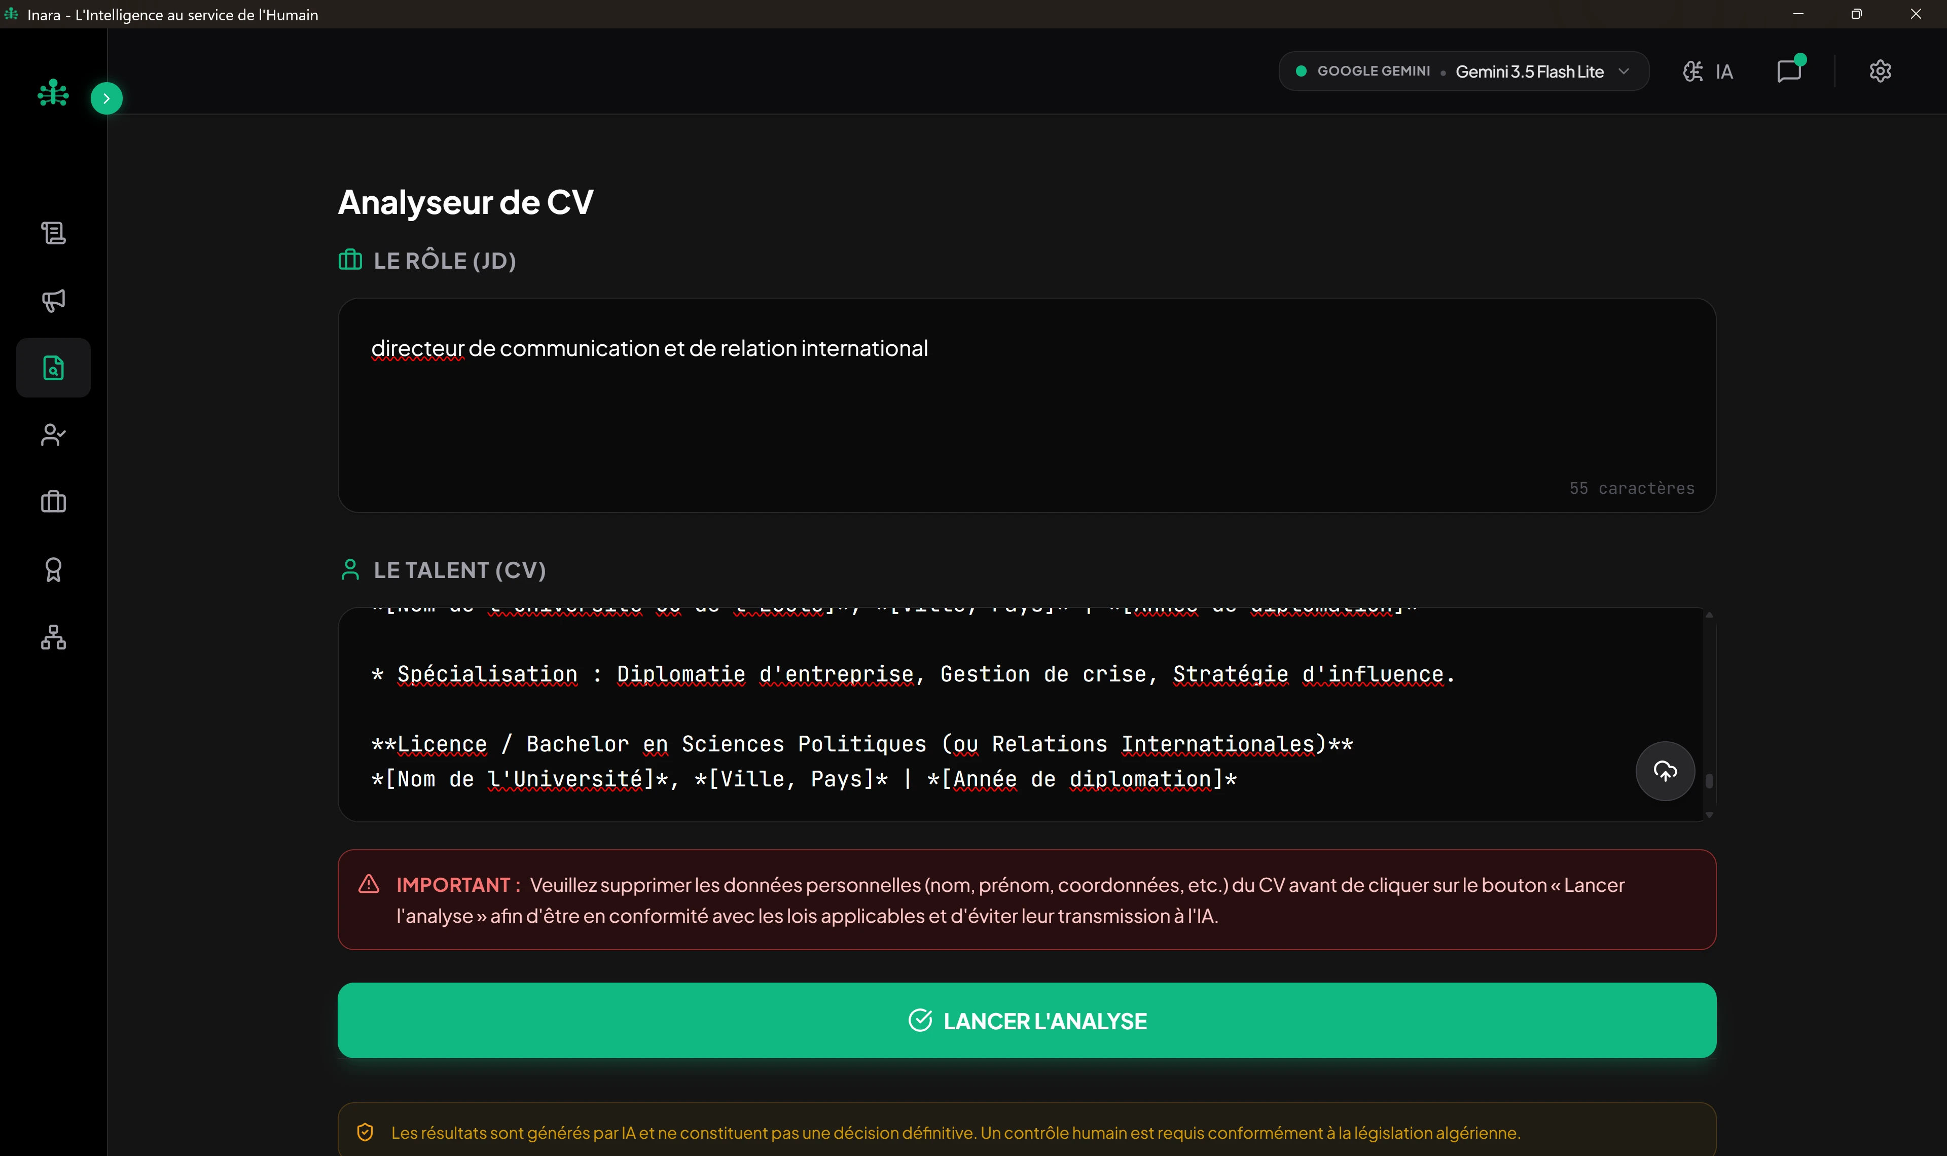Image resolution: width=1947 pixels, height=1156 pixels.
Task: Click into the job description text field
Action: [x=1026, y=404]
